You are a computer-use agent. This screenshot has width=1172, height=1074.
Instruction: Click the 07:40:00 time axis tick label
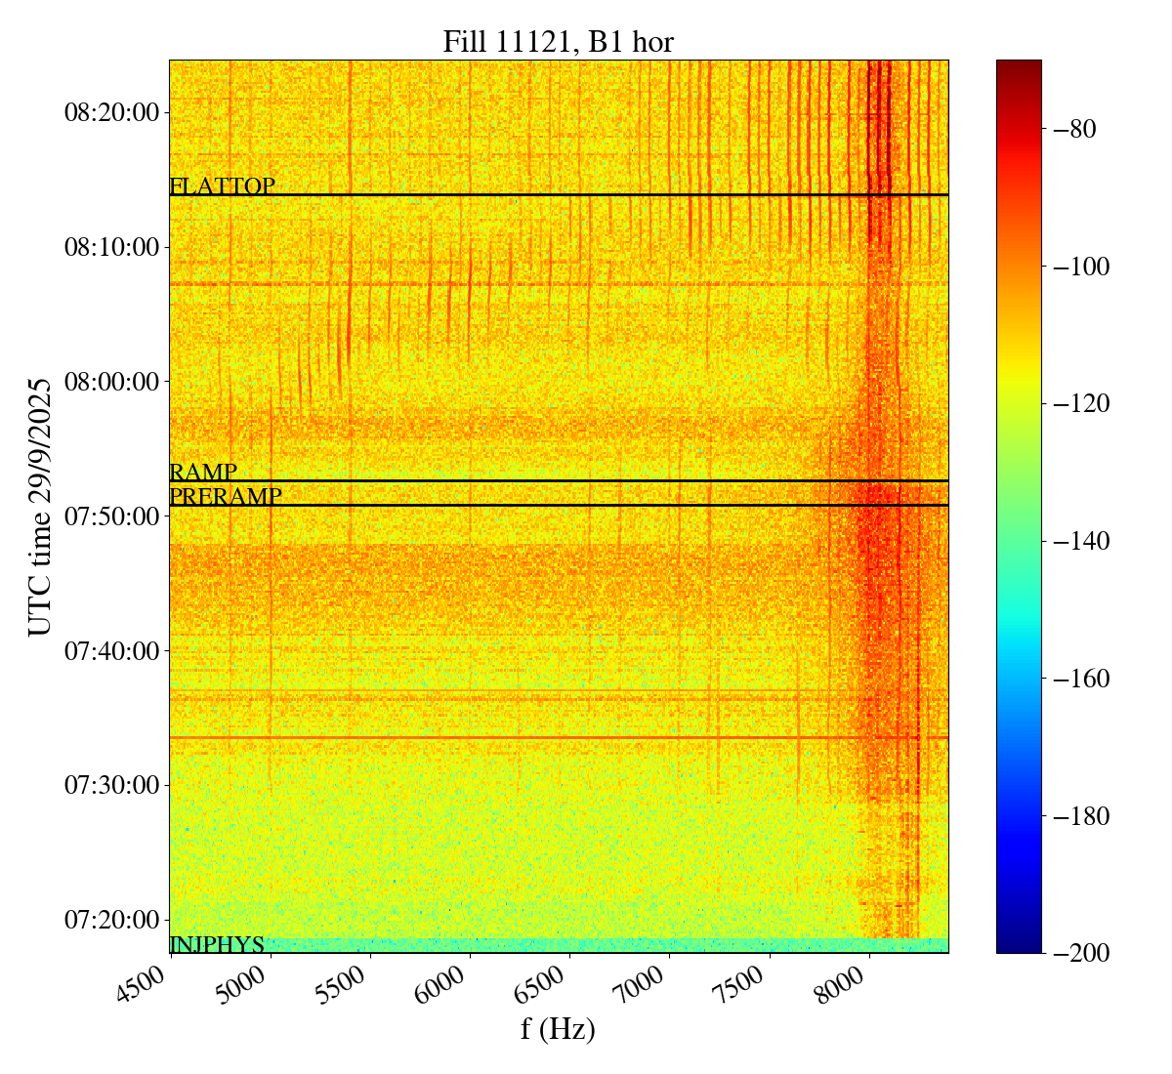(111, 650)
